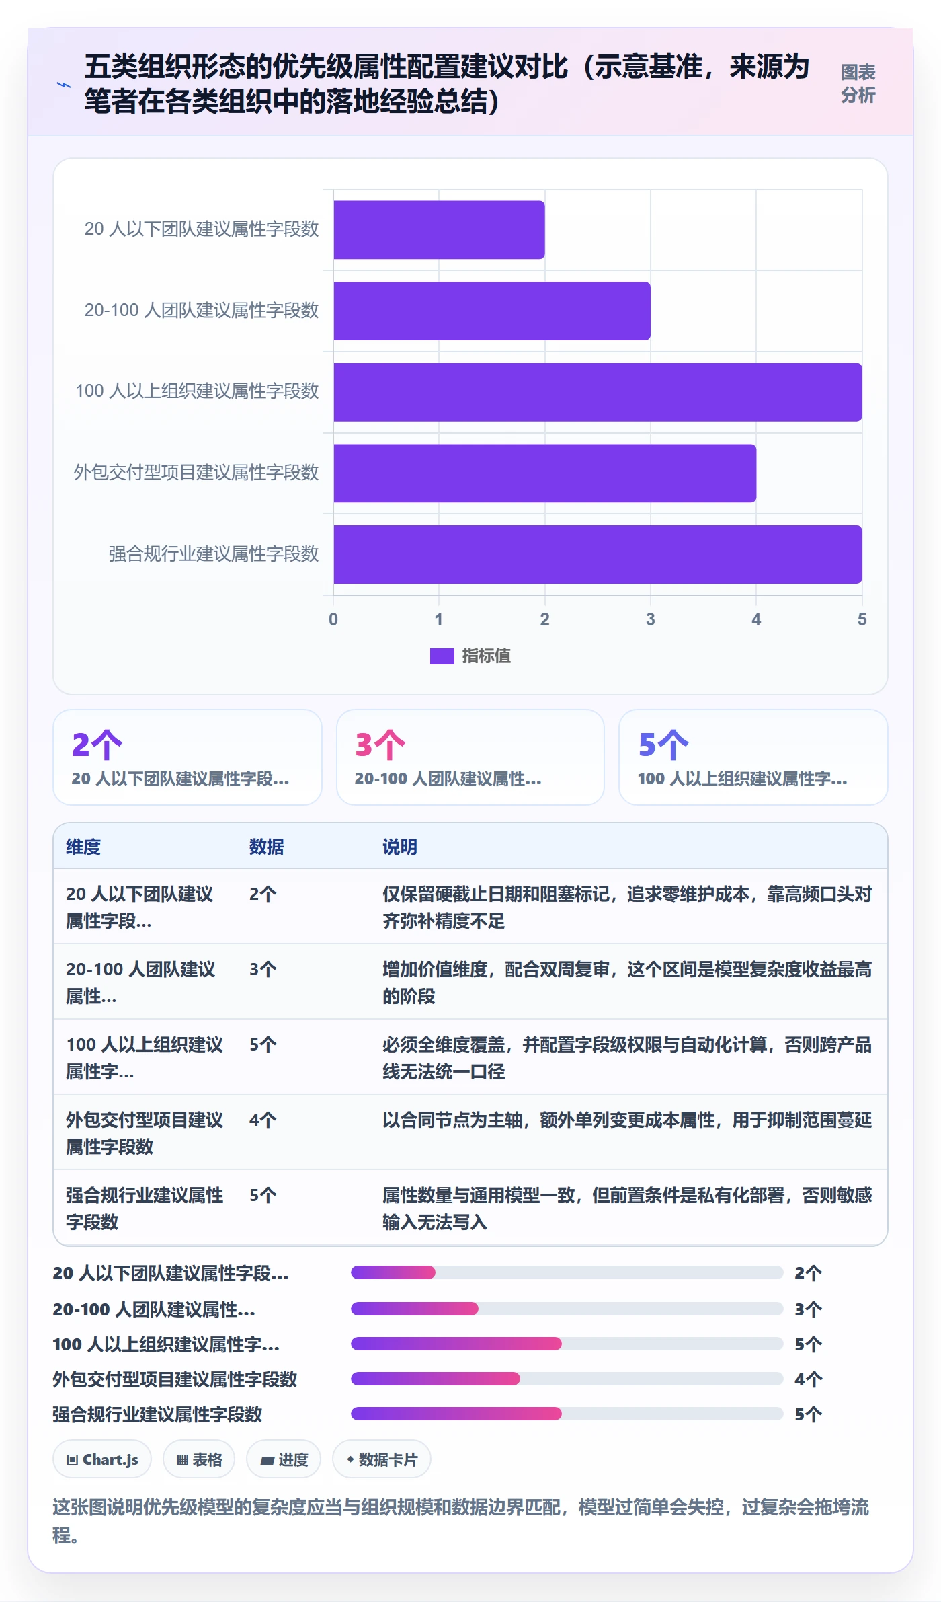
Task: Click progress bar for 强合规行业
Action: tap(567, 1414)
